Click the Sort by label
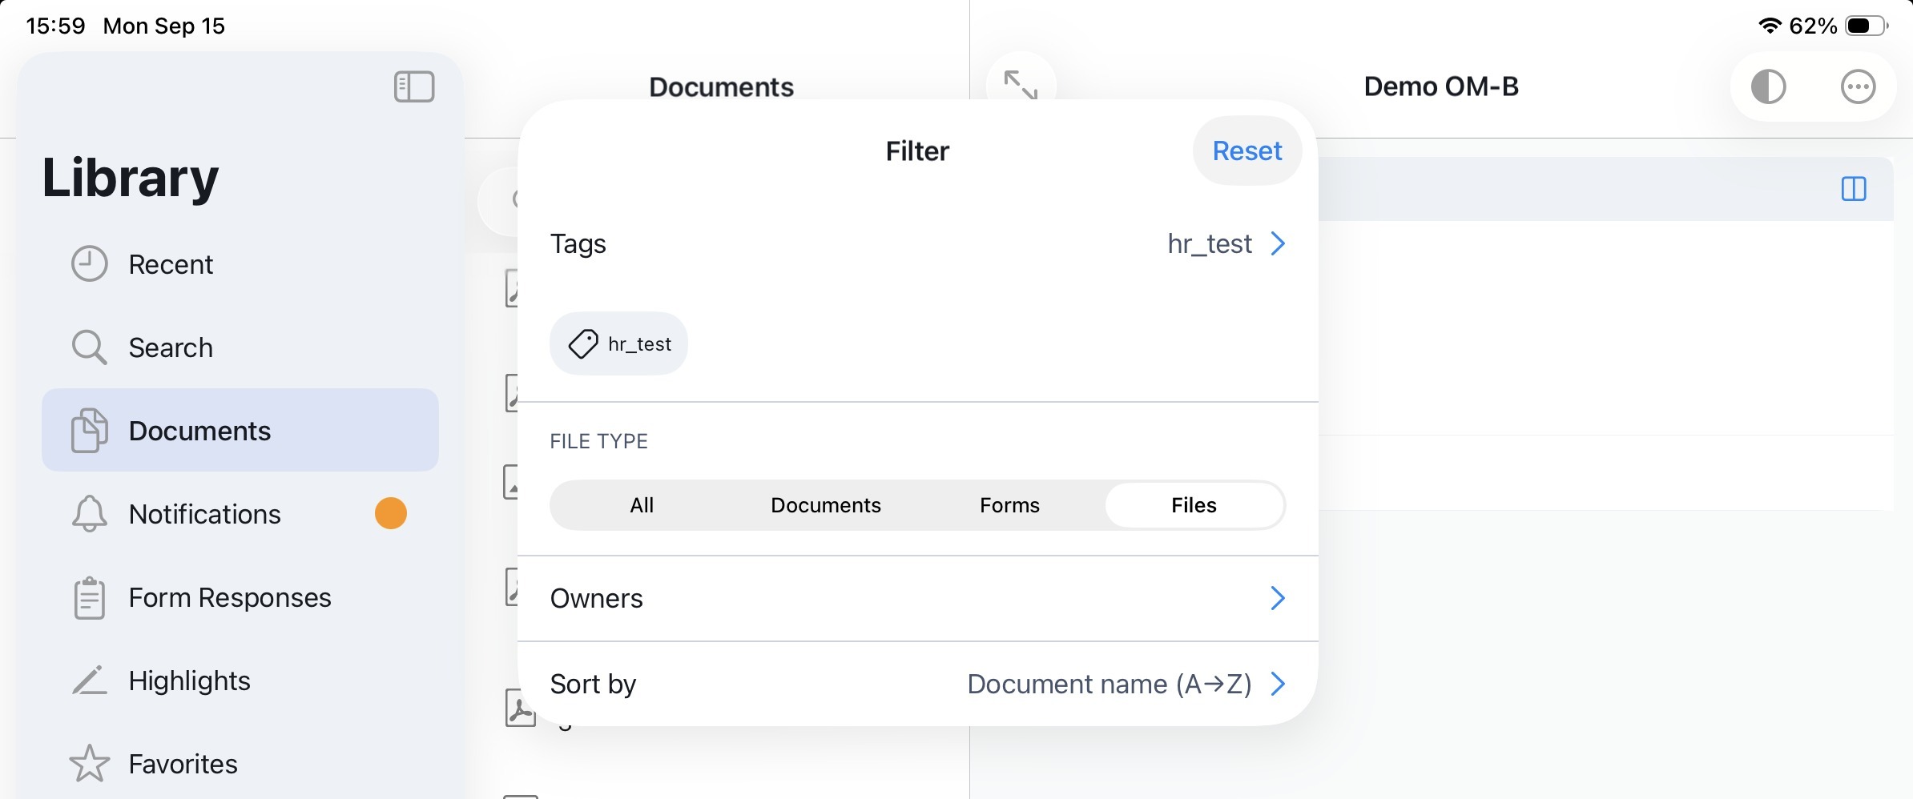Screen dimensions: 1913x799 tap(593, 684)
